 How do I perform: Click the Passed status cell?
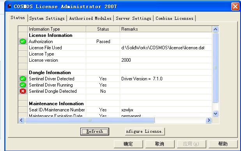[x=103, y=42]
